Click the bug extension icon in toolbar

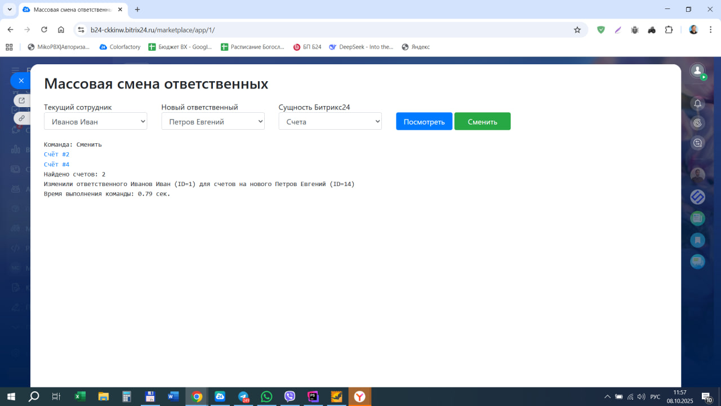(635, 30)
